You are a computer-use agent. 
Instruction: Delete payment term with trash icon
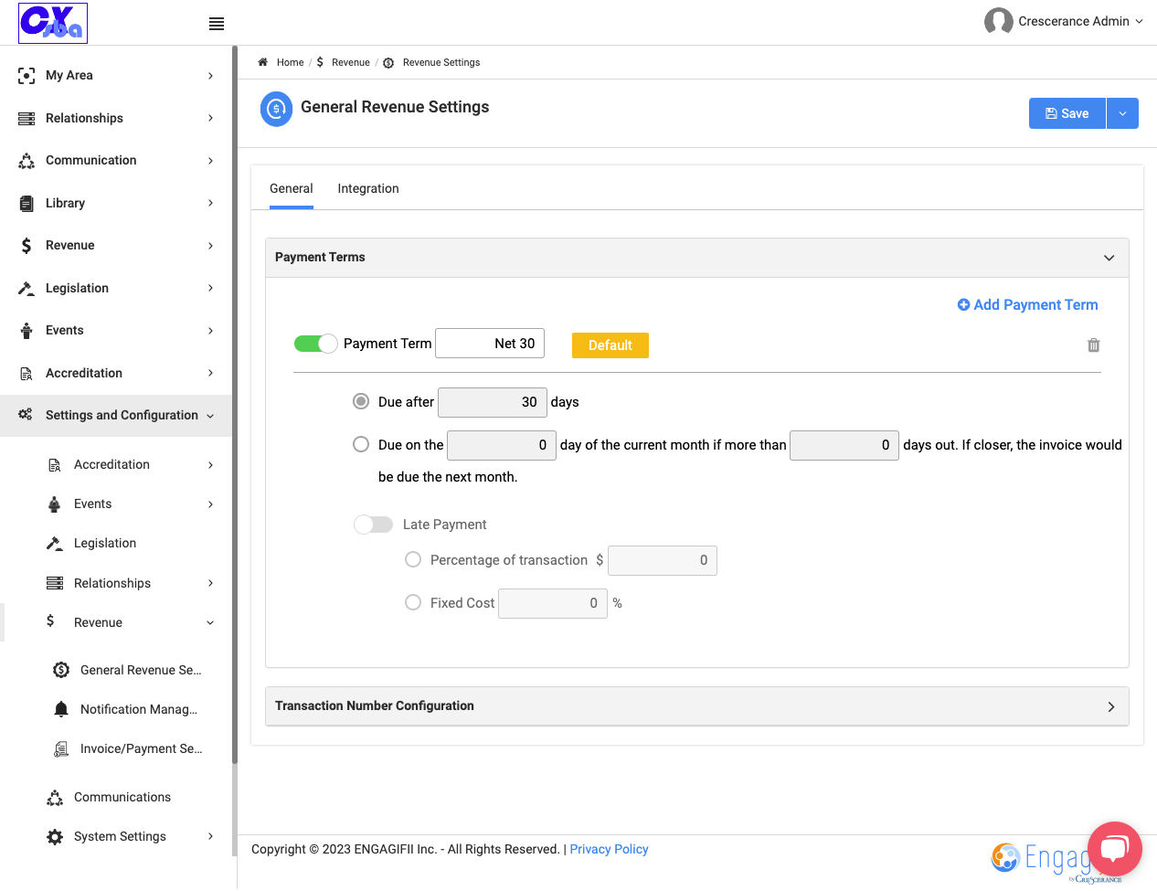[1094, 345]
